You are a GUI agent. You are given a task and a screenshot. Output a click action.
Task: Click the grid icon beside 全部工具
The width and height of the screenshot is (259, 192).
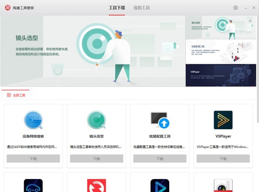9,95
